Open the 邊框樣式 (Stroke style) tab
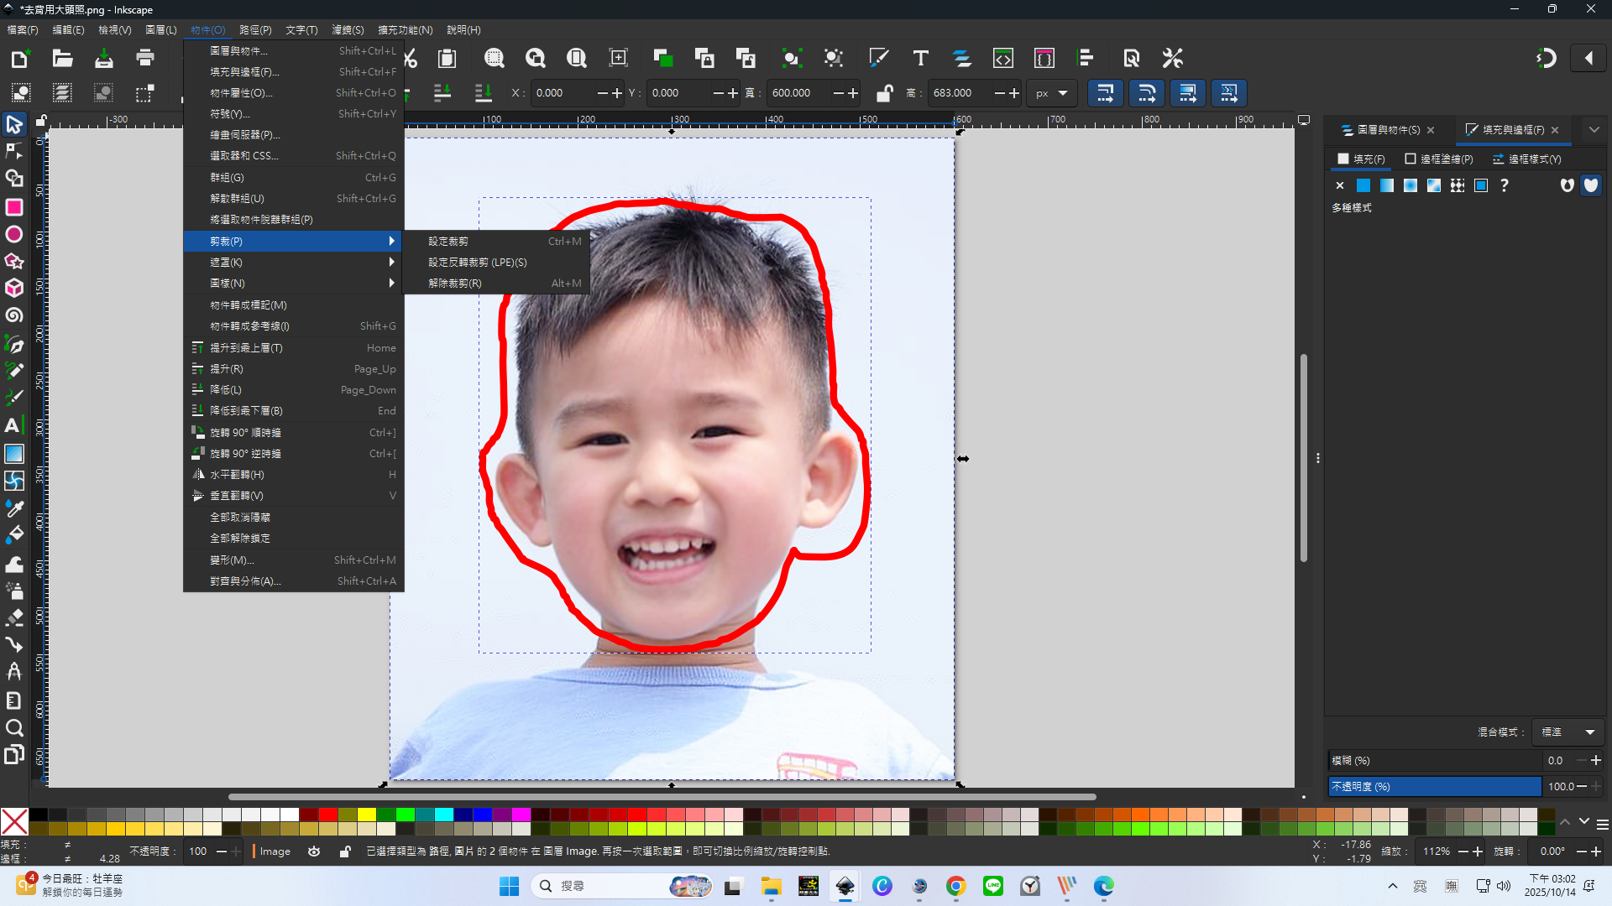 click(1527, 159)
